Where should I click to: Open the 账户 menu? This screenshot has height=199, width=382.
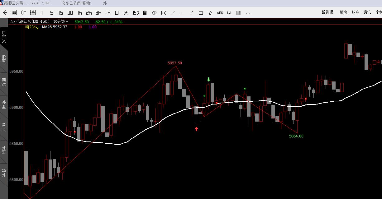tap(355, 12)
